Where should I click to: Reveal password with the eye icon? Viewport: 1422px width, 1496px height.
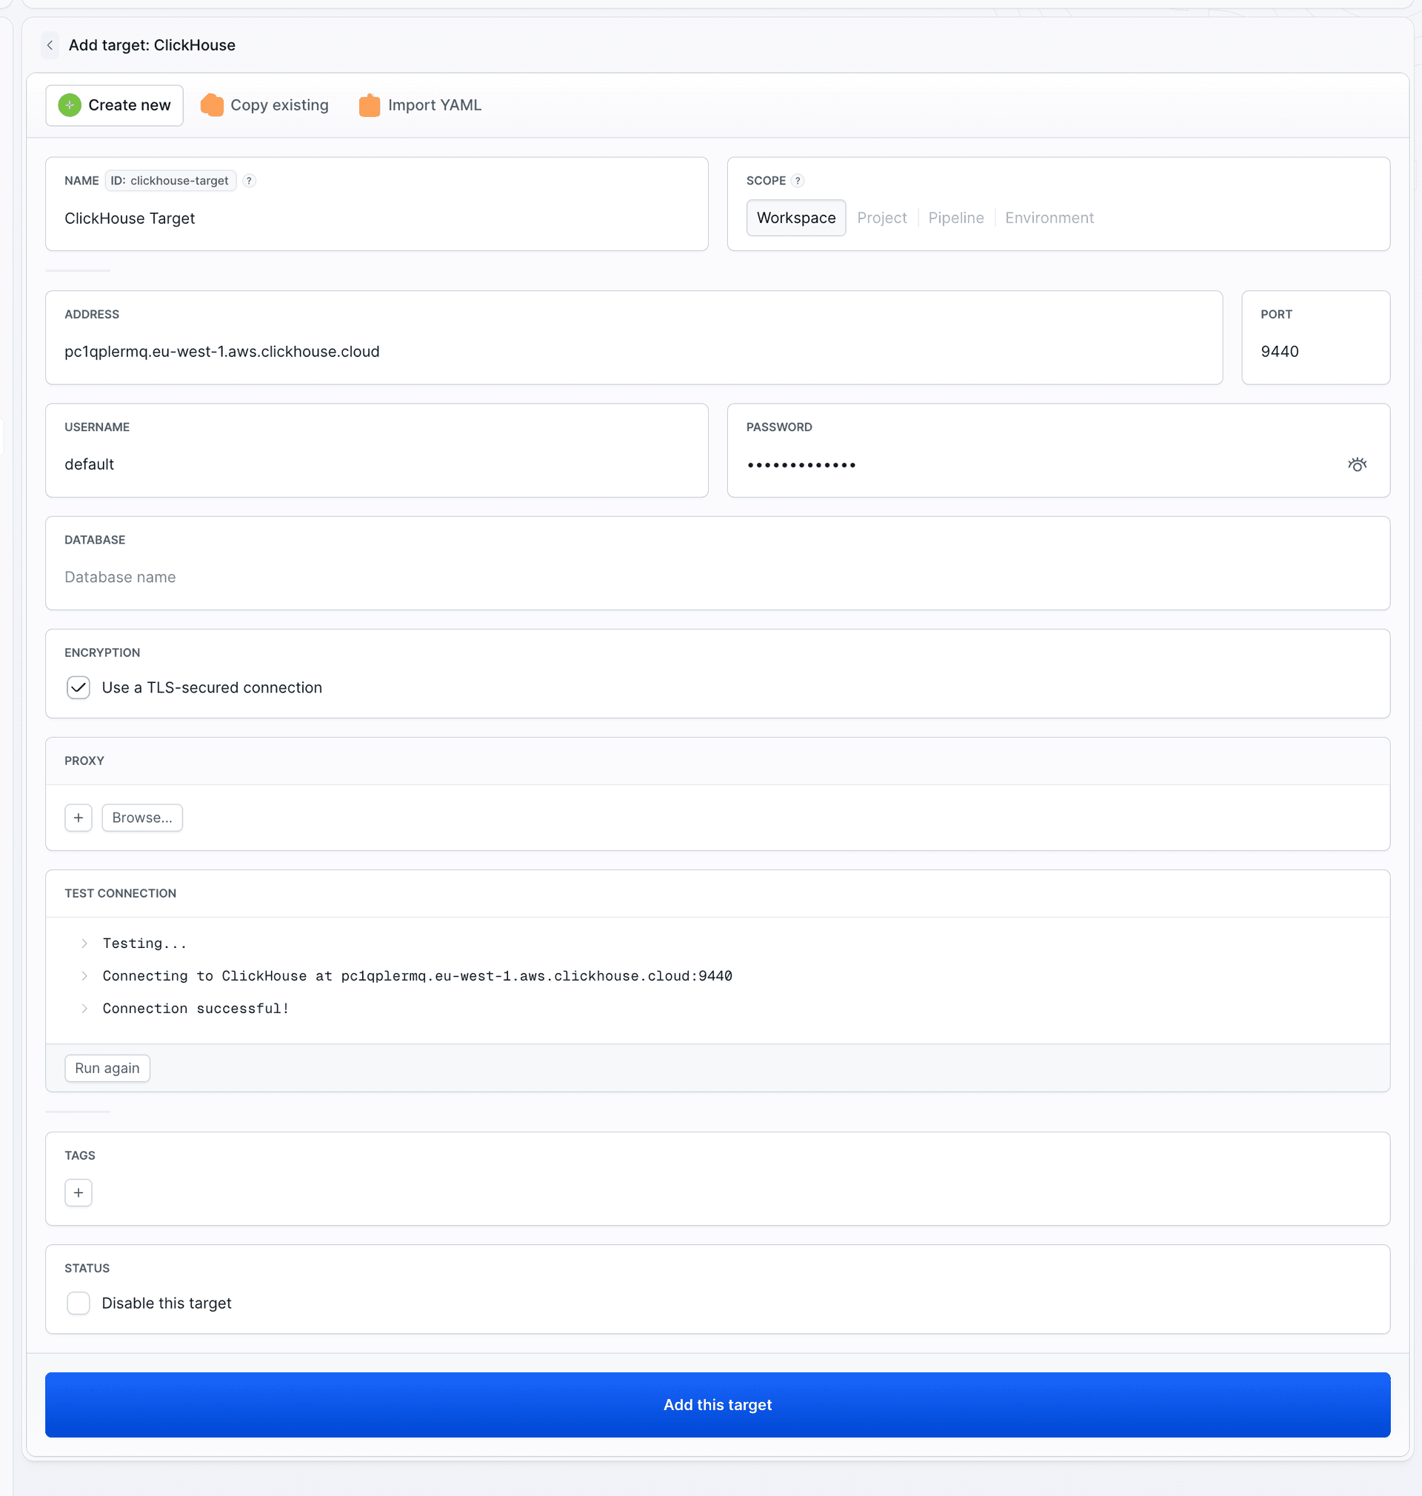click(x=1357, y=464)
